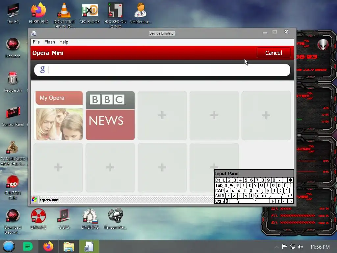Tap the up arrow key on the Input Panel
Image resolution: width=337 pixels, height=253 pixels.
click(278, 201)
